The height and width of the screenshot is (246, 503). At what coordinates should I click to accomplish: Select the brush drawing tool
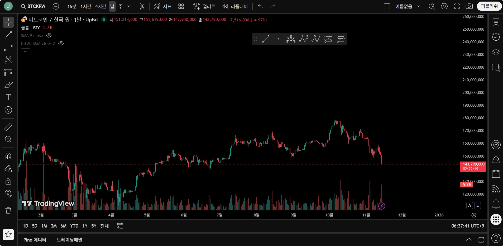pos(8,85)
